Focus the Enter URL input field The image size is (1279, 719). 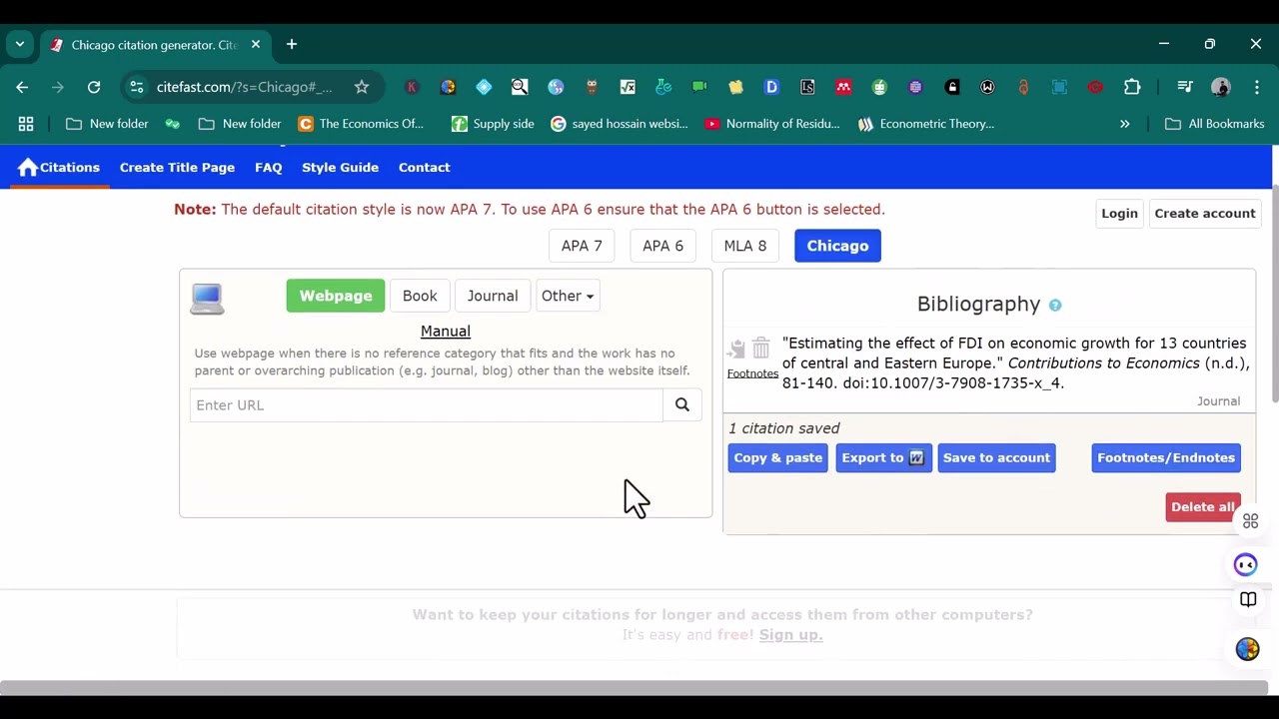click(426, 404)
